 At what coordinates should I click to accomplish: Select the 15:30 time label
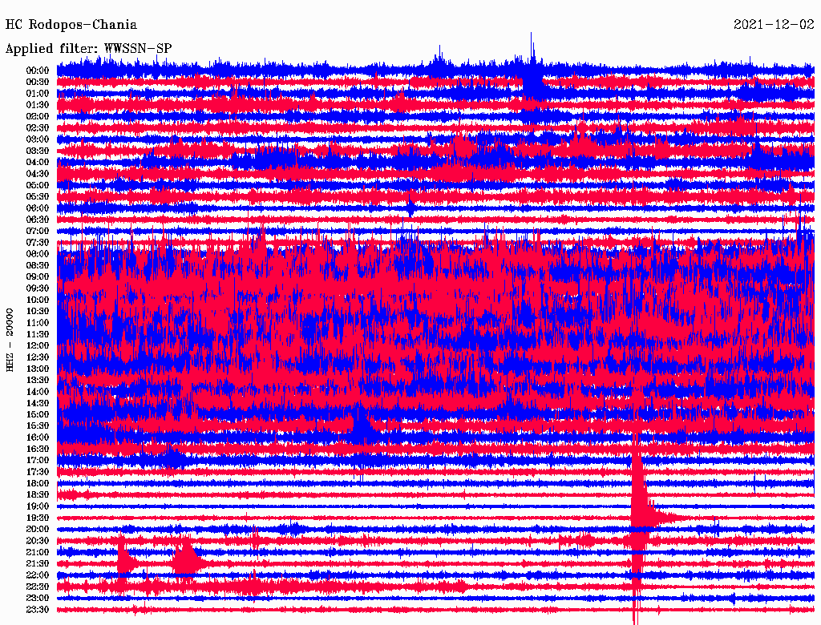pos(37,426)
